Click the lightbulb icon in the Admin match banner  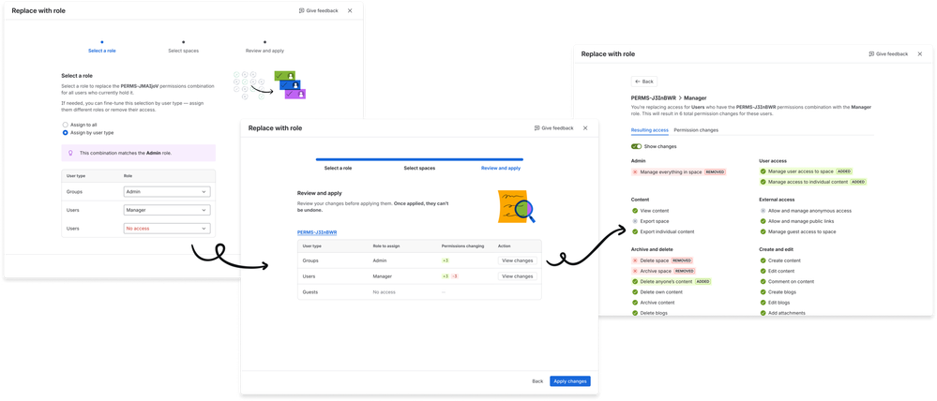click(x=70, y=153)
